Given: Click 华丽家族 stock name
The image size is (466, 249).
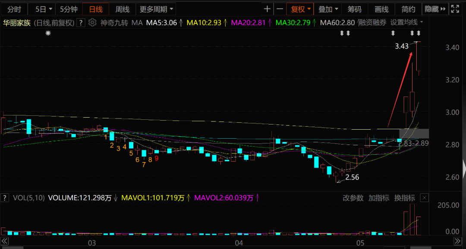Looking at the screenshot, I should point(17,23).
